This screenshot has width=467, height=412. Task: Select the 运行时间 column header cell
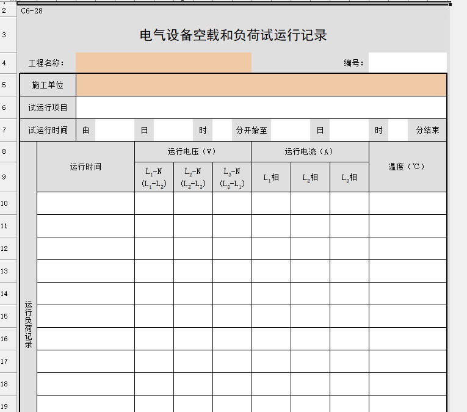[85, 167]
